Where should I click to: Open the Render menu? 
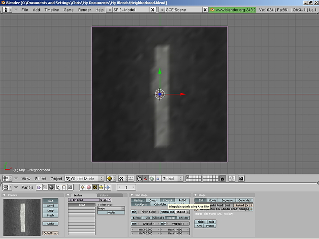tap(84, 10)
